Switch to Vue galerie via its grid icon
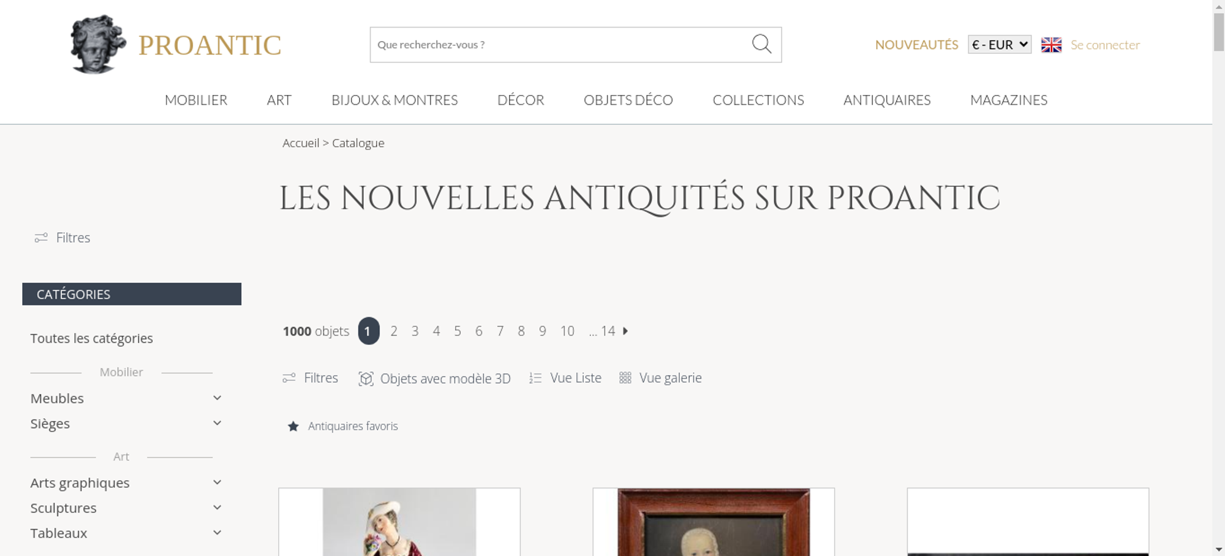Viewport: 1225px width, 556px height. (625, 378)
